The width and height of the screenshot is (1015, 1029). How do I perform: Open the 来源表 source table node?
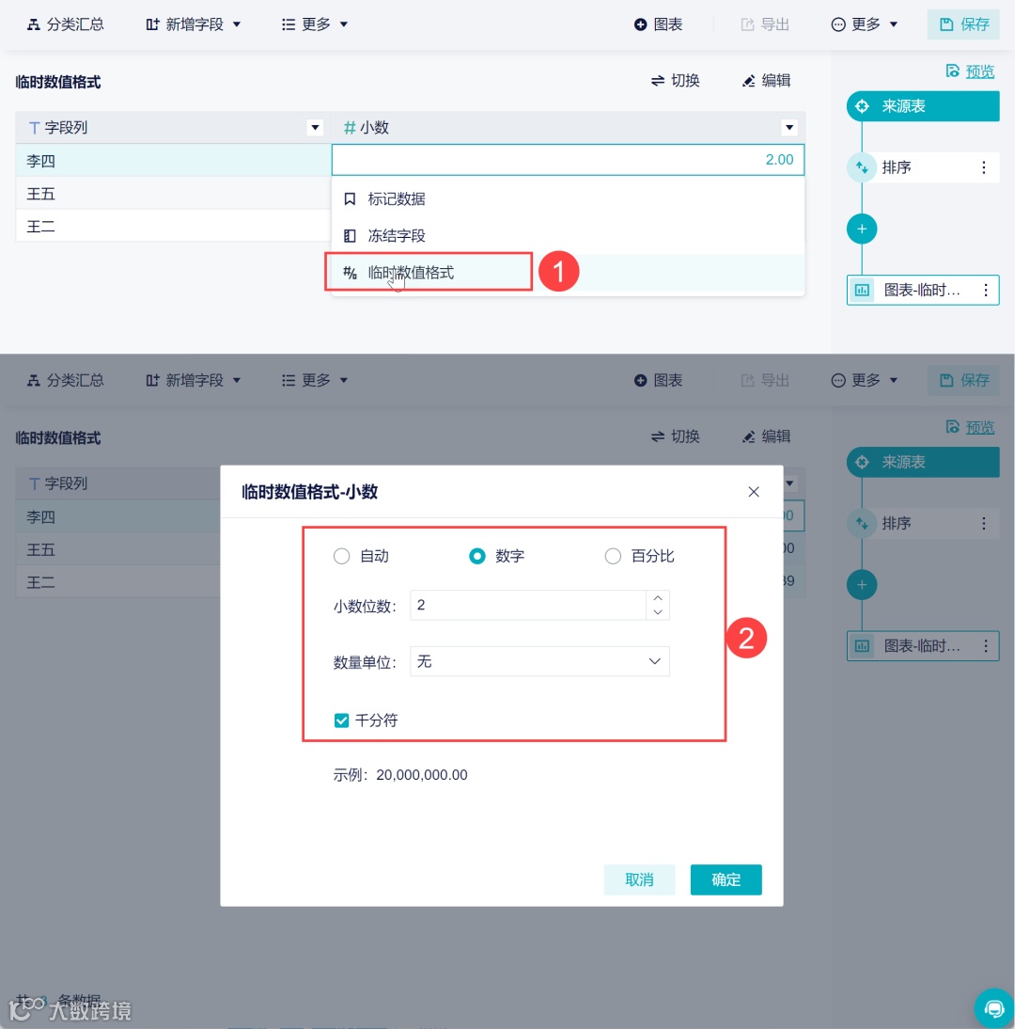tap(922, 106)
